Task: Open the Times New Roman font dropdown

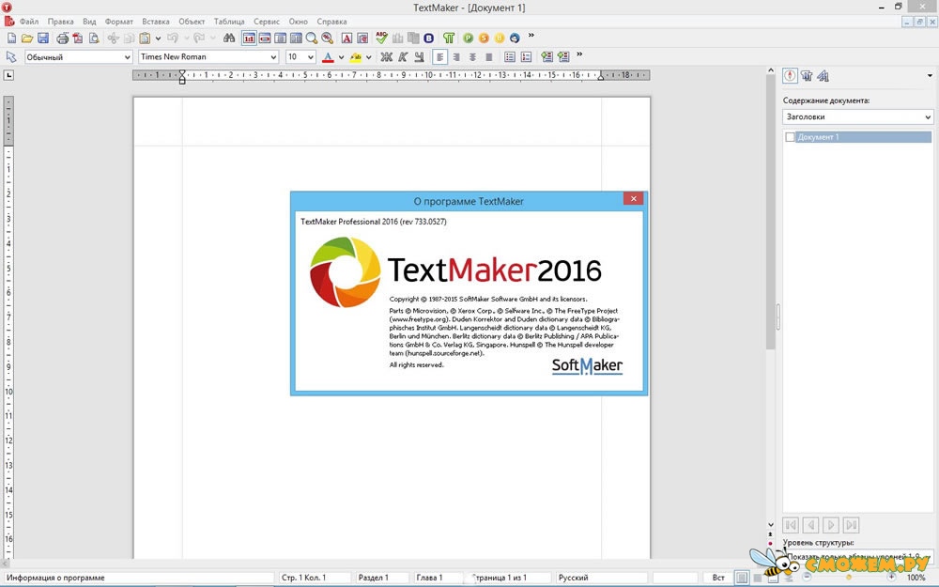Action: coord(208,57)
